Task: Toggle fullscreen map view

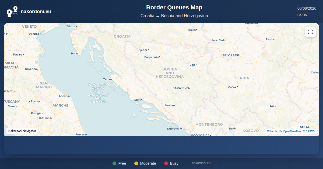Action: (310, 32)
